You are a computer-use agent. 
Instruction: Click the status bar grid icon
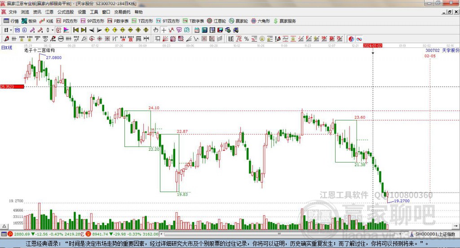(4, 234)
